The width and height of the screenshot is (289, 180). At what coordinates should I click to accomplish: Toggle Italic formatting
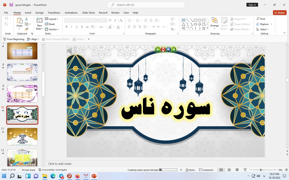coord(71,27)
